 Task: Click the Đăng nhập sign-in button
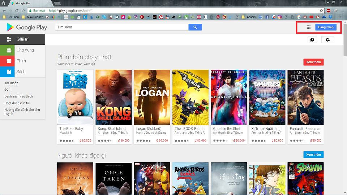coord(326,27)
